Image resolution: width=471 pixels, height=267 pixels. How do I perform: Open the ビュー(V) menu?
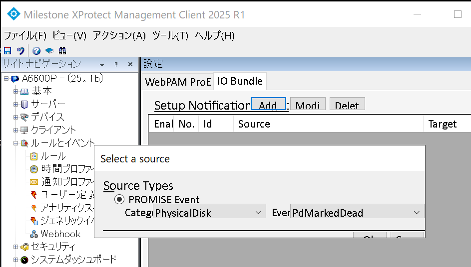pos(69,36)
